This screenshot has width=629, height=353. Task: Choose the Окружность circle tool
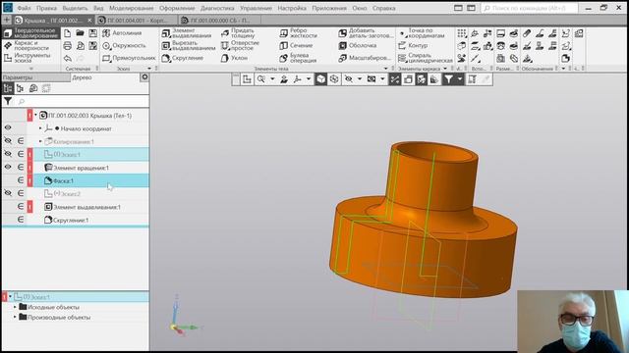pos(124,46)
